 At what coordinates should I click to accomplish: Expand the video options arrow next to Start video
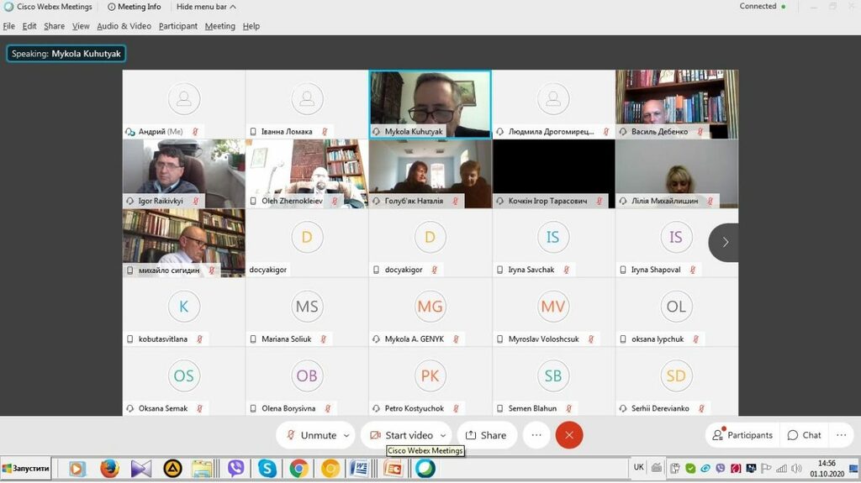(x=442, y=435)
